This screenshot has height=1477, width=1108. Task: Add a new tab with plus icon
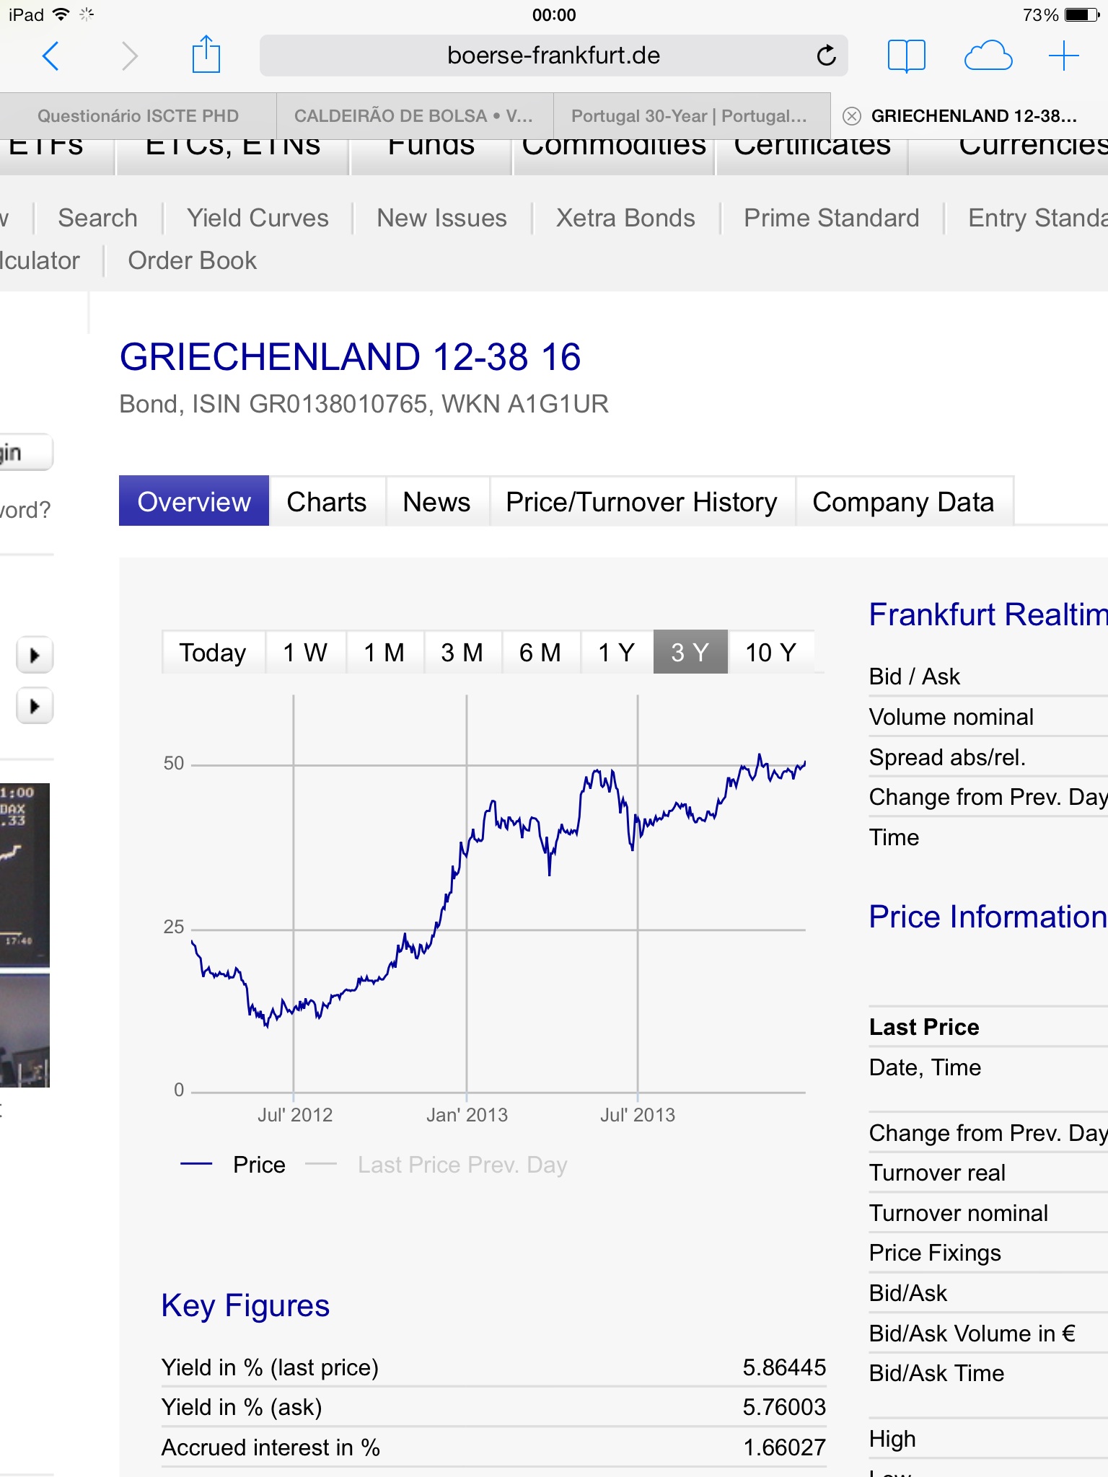click(1063, 56)
